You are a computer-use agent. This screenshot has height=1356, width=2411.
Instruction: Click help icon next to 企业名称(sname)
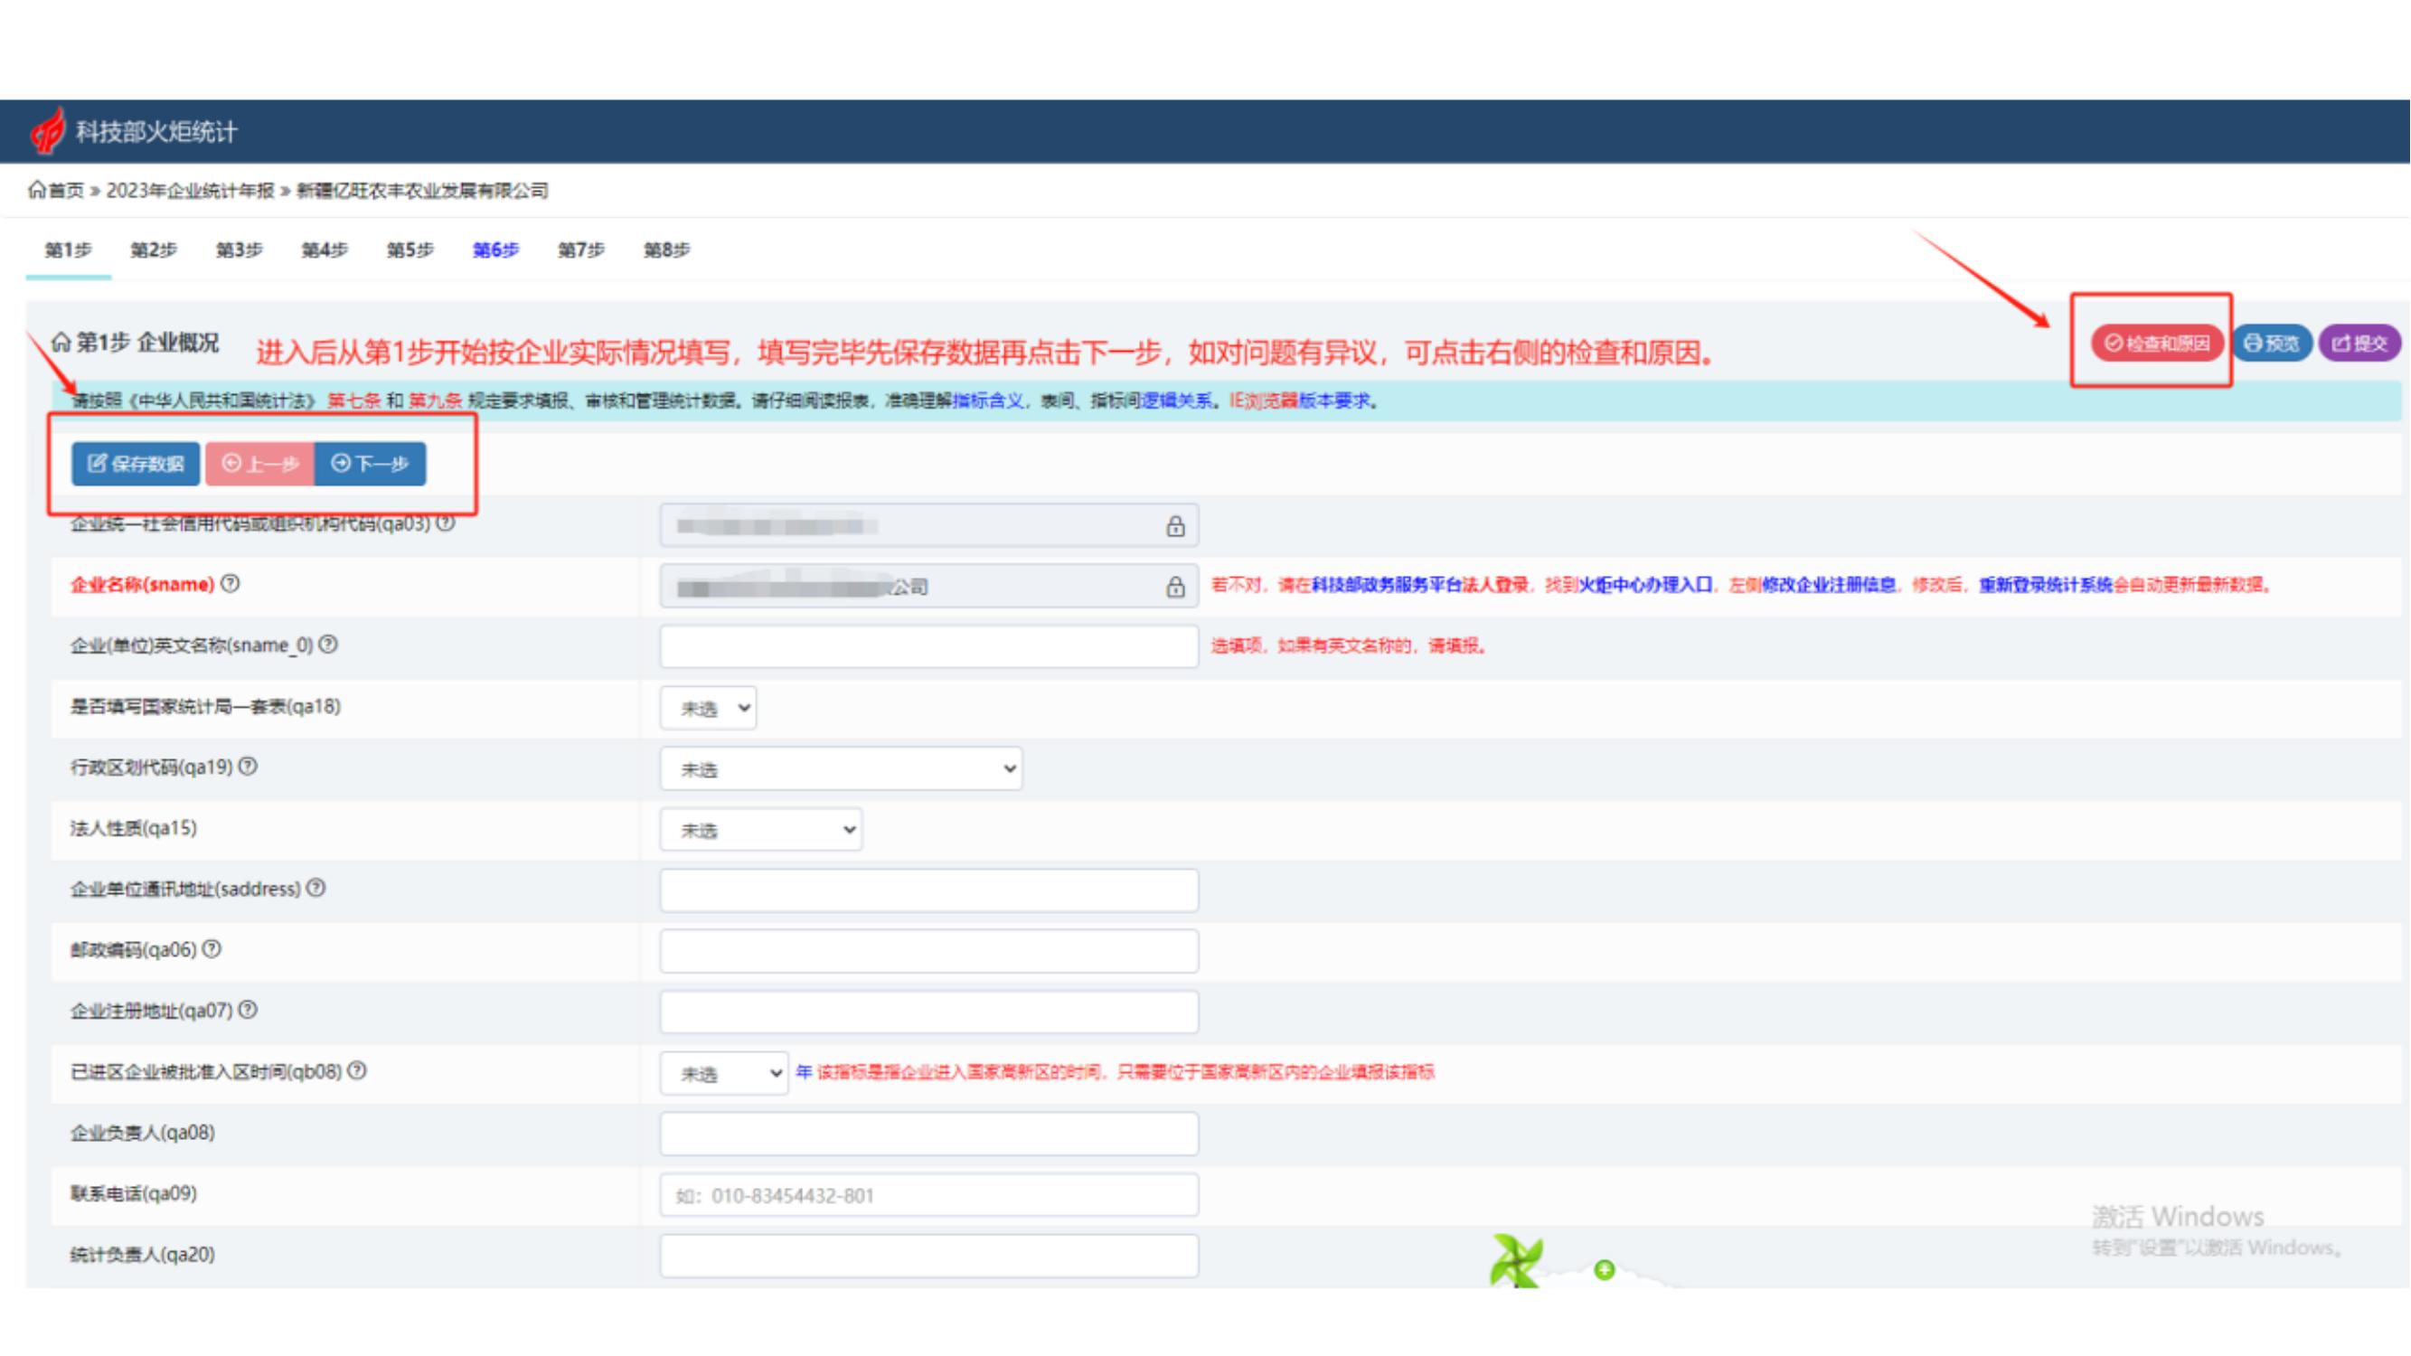coord(231,584)
